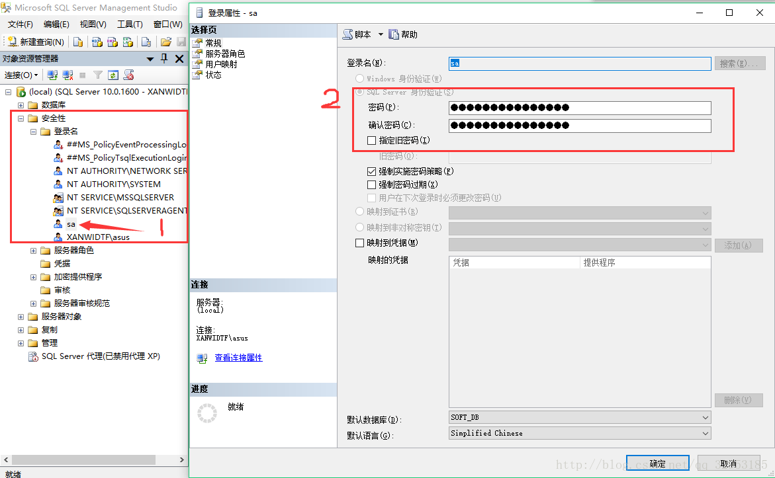Select the 服务器角色 page
This screenshot has height=478, width=775.
(x=225, y=54)
